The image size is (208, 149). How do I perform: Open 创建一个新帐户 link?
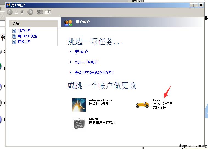coord(86,62)
